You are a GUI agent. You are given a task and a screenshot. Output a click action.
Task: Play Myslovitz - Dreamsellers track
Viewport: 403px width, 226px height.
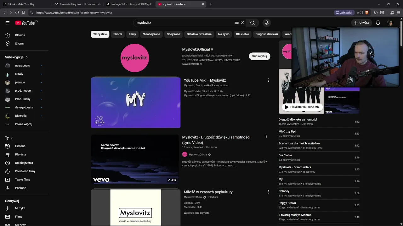pyautogui.click(x=319, y=169)
